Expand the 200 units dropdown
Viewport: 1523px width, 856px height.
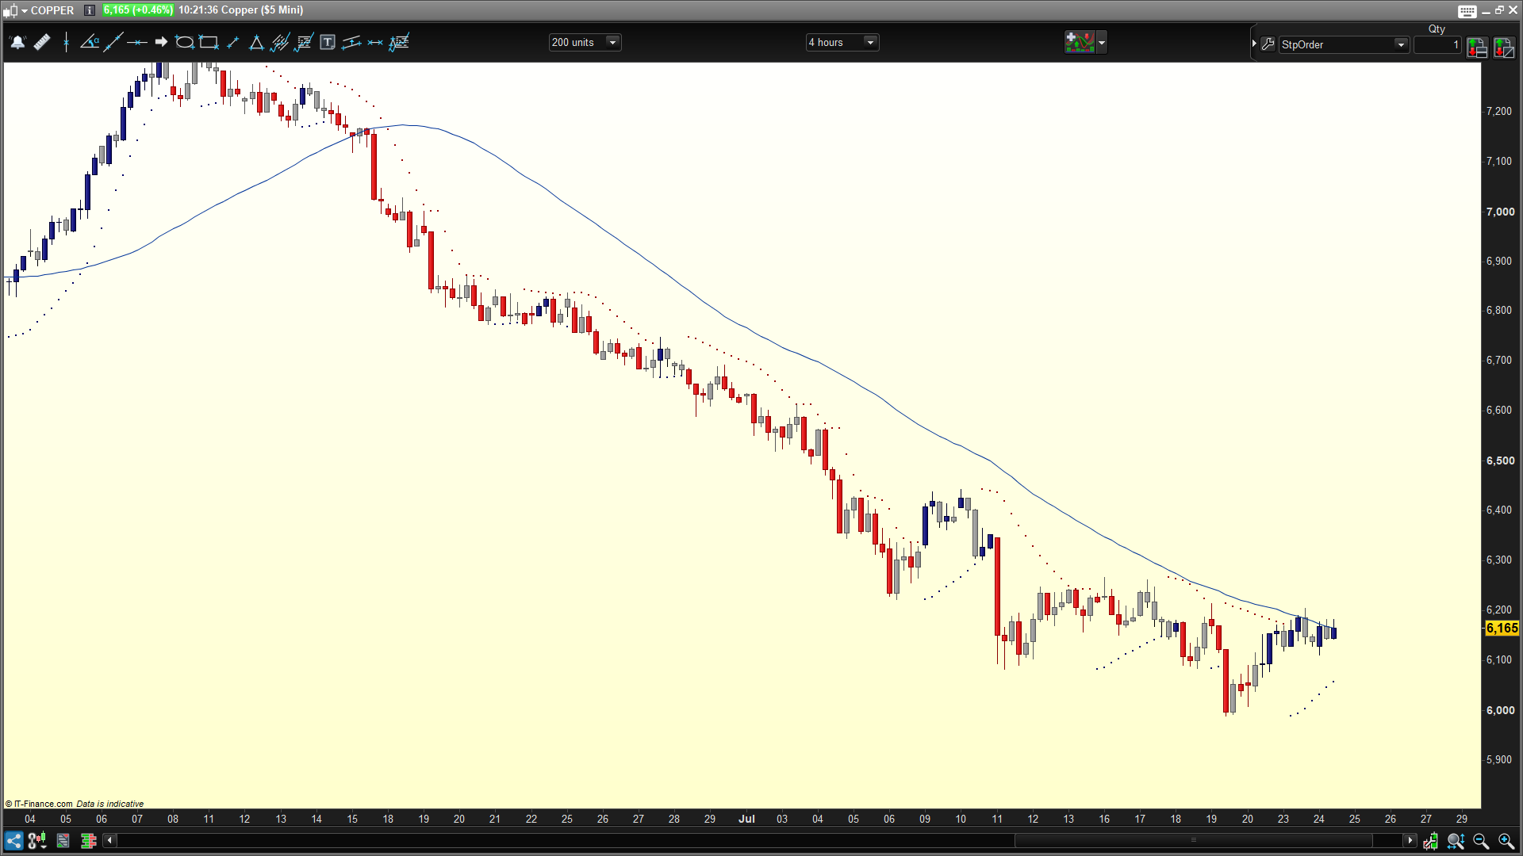coord(612,43)
